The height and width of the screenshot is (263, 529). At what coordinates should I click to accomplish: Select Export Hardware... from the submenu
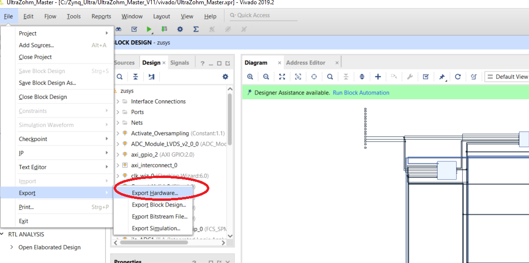click(x=155, y=193)
